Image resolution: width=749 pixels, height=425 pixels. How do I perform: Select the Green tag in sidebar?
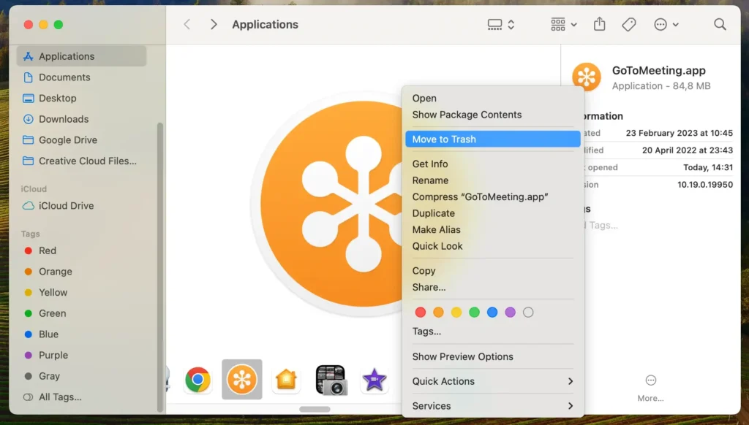tap(82, 314)
